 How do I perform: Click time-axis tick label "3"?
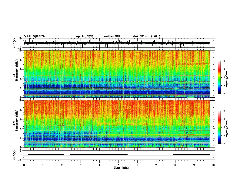81,165
